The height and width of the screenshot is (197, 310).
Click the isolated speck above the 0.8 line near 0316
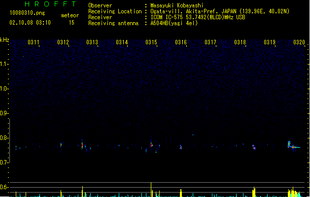[x=193, y=135]
